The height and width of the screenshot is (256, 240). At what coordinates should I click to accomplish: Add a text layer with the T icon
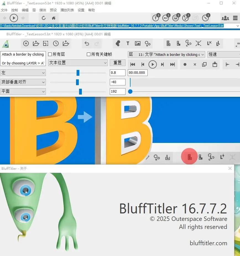[128, 43]
